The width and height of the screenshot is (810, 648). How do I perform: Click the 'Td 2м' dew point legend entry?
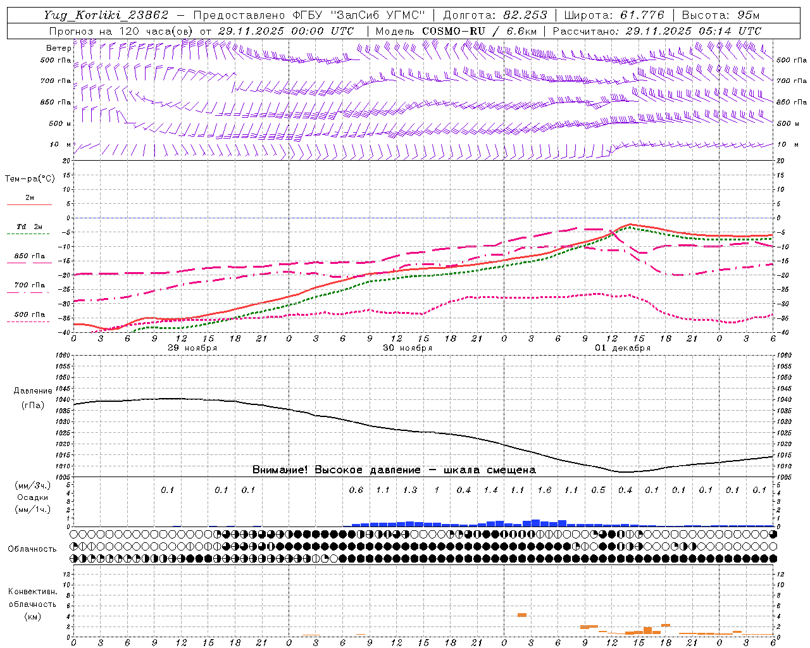(29, 226)
